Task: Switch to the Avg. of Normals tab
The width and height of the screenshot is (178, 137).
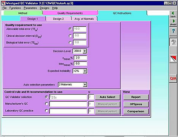Action: point(84,19)
